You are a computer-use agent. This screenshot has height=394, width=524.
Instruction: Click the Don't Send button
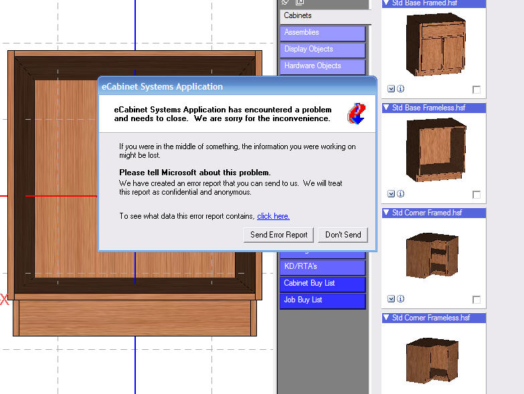[343, 235]
